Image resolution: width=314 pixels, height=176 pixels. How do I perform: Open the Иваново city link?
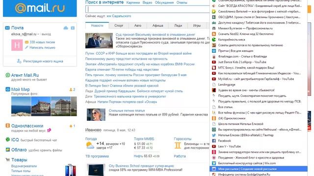93,130
